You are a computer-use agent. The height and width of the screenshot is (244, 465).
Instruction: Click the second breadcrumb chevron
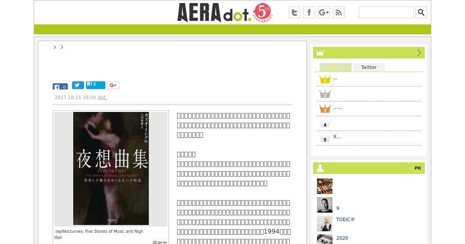tap(62, 47)
